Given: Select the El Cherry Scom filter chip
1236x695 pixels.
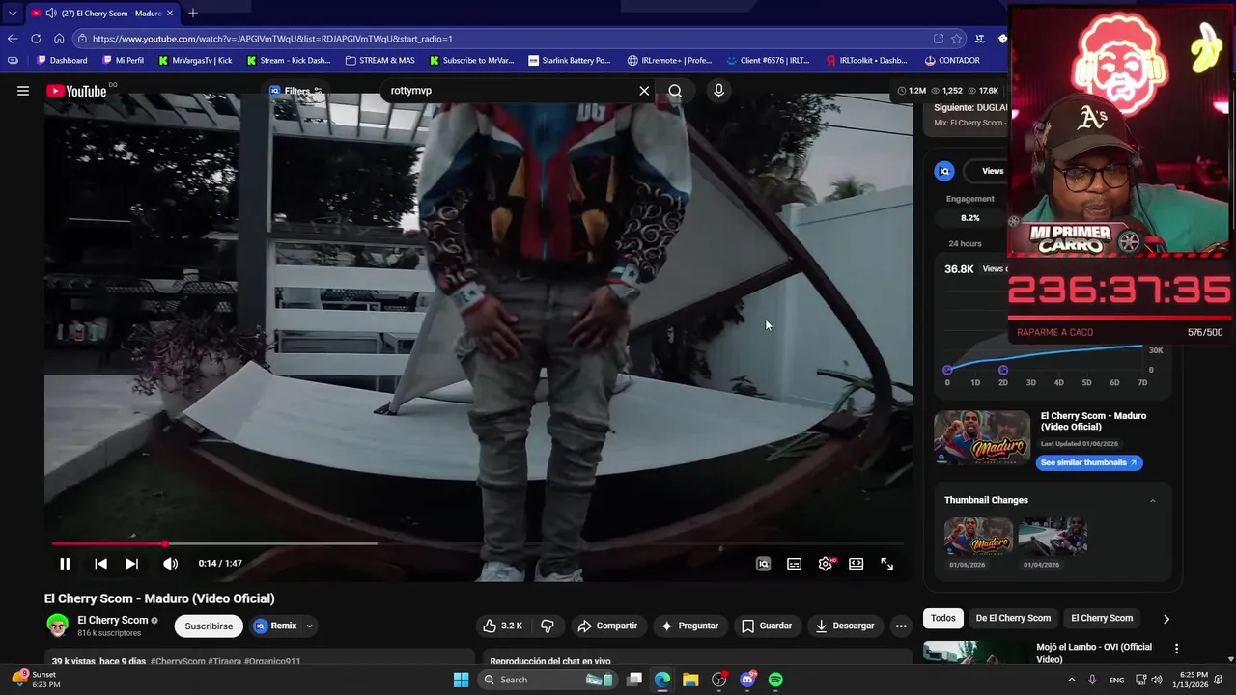Looking at the screenshot, I should click(x=1102, y=618).
